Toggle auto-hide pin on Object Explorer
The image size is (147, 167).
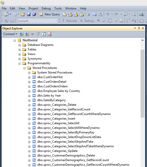pyautogui.click(x=139, y=28)
